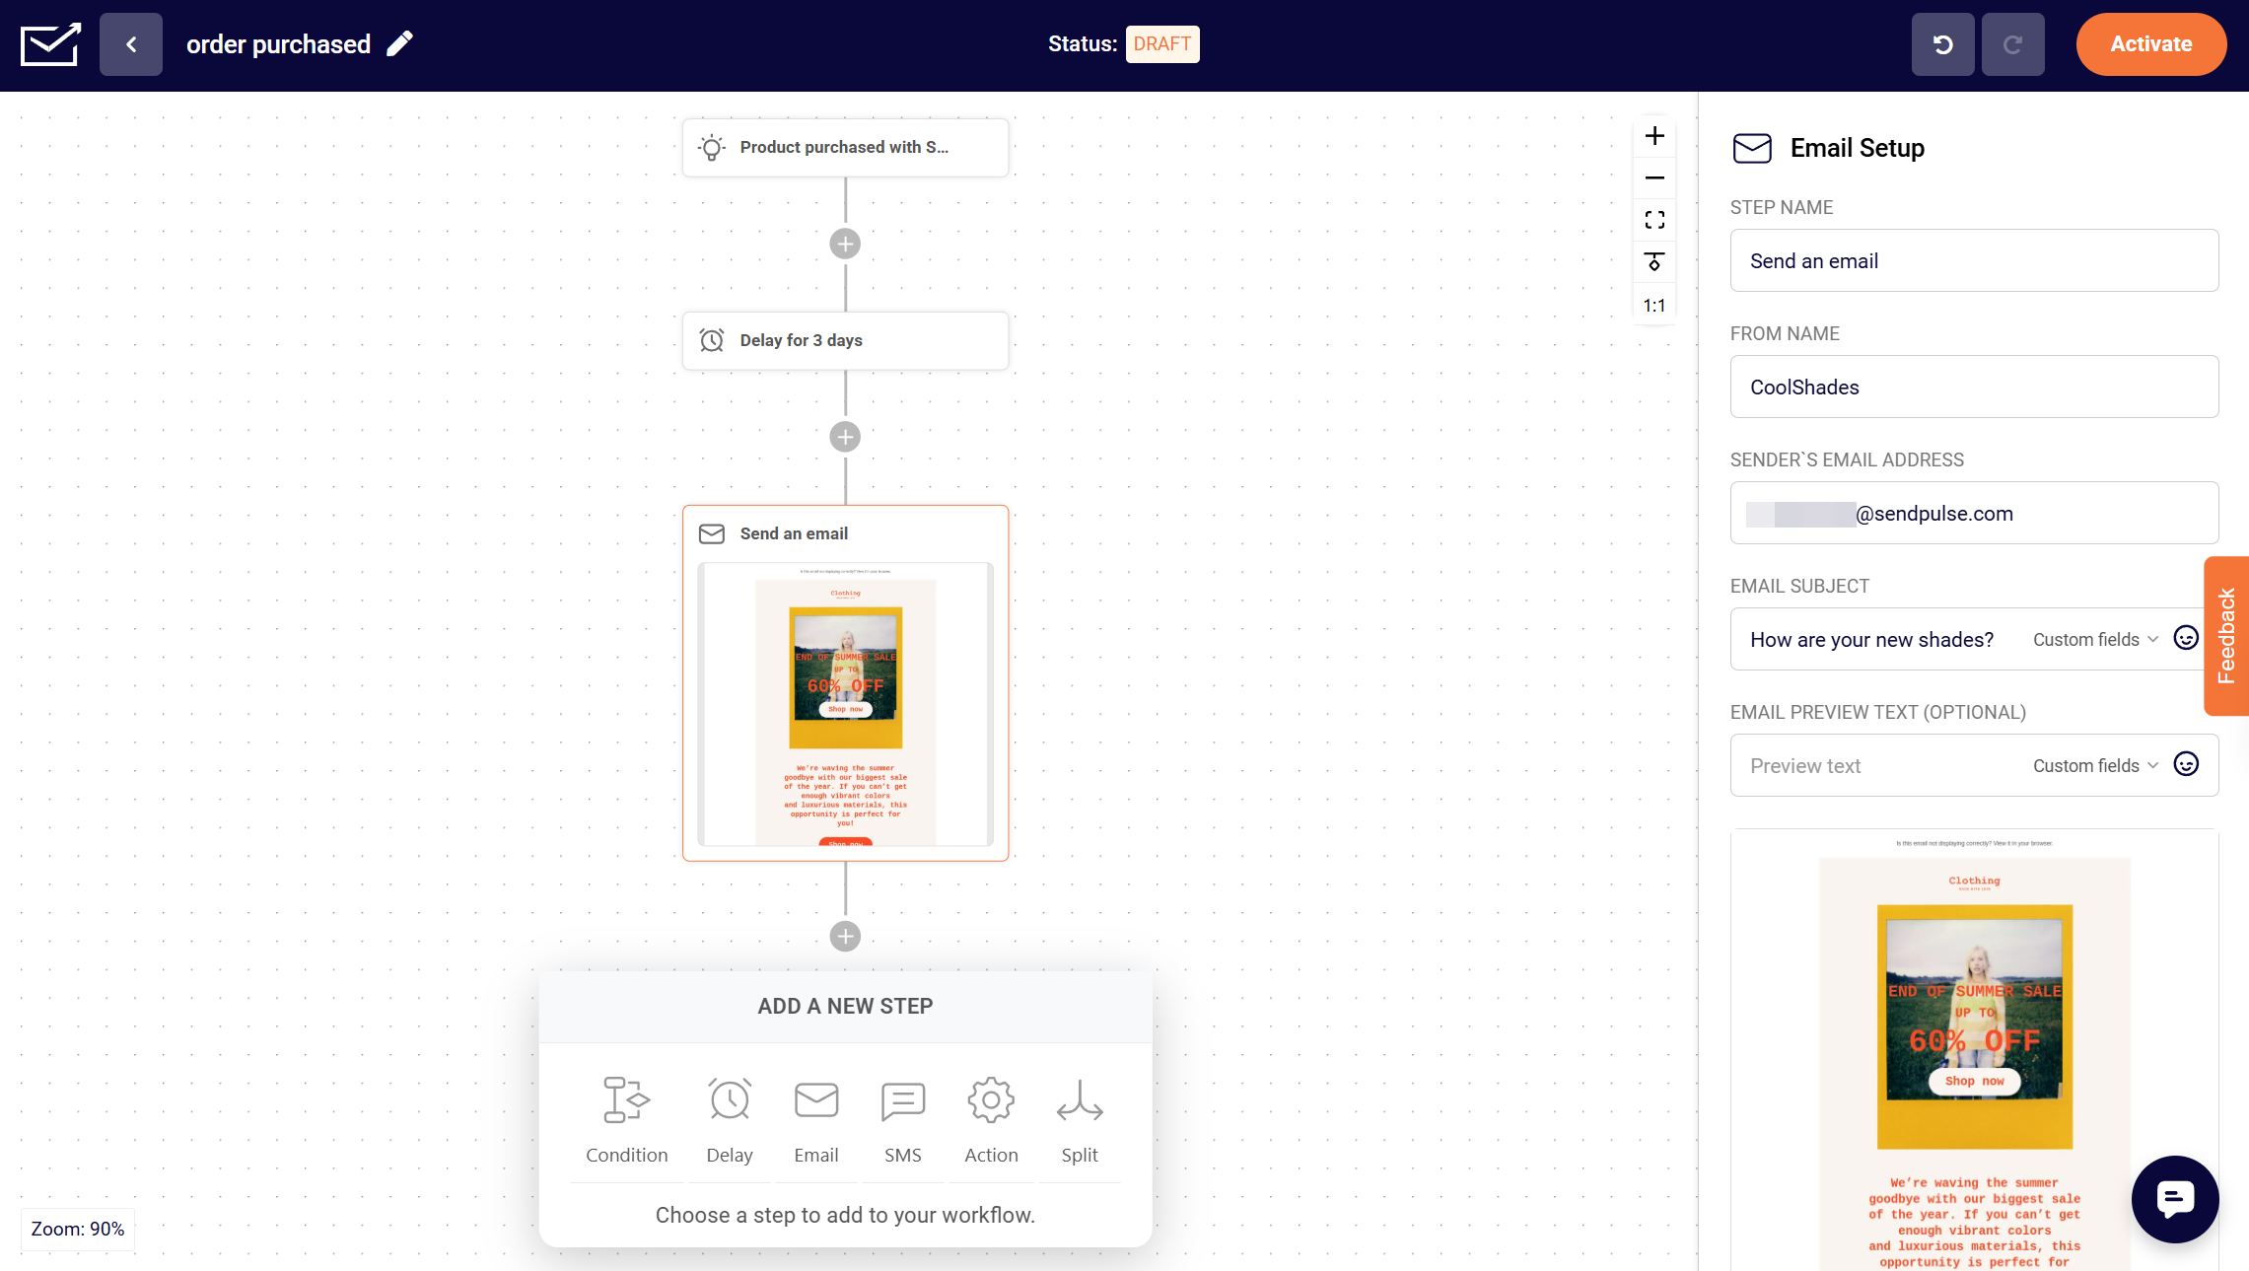The width and height of the screenshot is (2249, 1271).
Task: Click the DRAFT status badge
Action: 1162,44
